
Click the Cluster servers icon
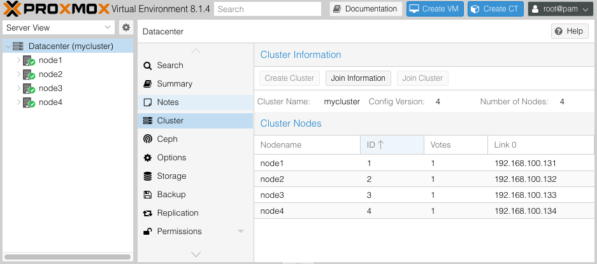pyautogui.click(x=147, y=121)
